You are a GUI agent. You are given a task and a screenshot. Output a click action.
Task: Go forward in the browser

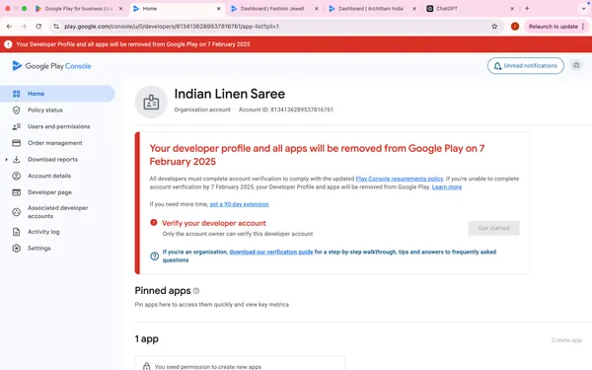coord(24,27)
